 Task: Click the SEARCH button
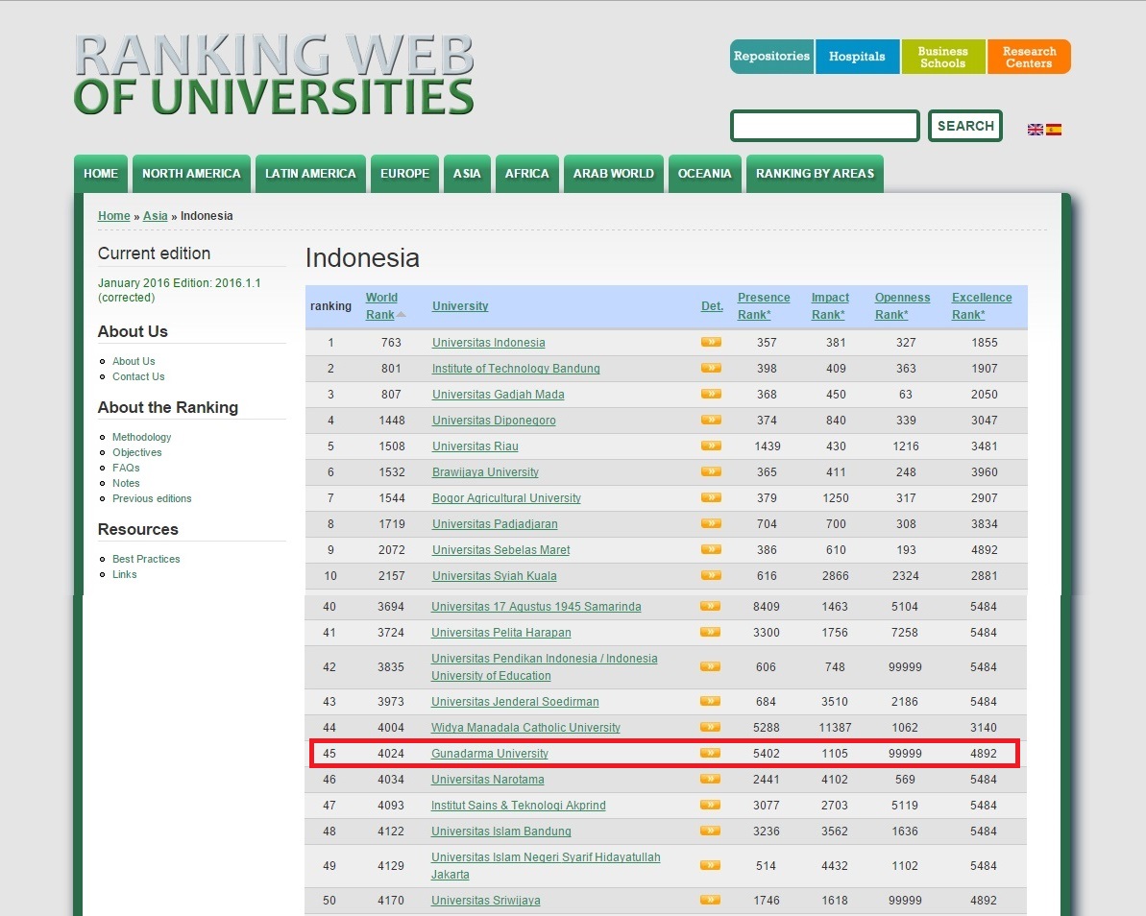tap(965, 126)
